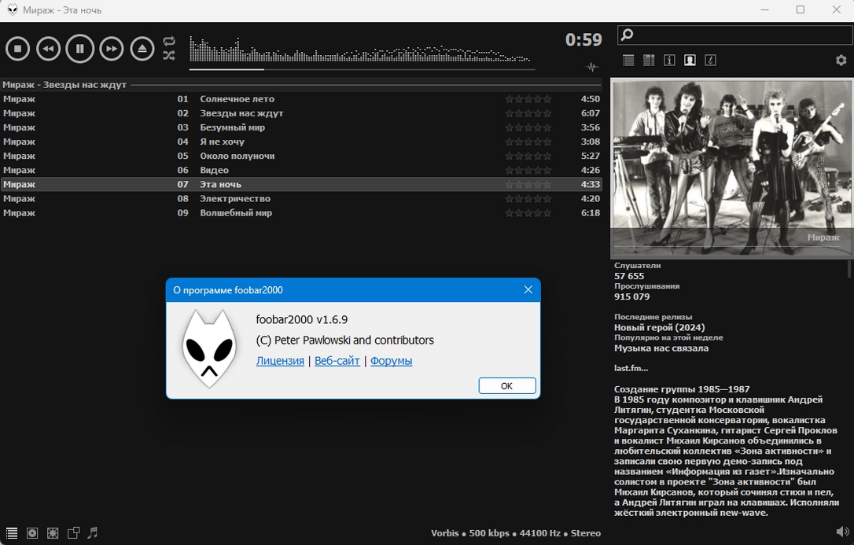The height and width of the screenshot is (545, 854).
Task: Select track 04 Я не хочу
Action: [301, 142]
